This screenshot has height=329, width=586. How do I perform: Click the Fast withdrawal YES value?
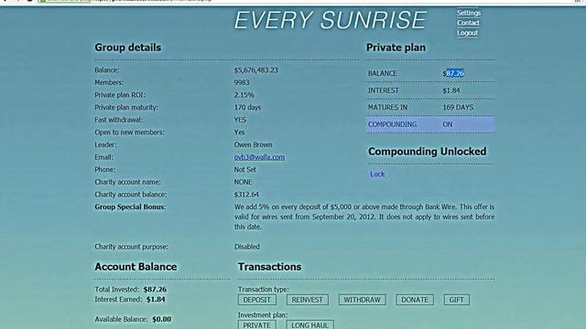pos(240,120)
